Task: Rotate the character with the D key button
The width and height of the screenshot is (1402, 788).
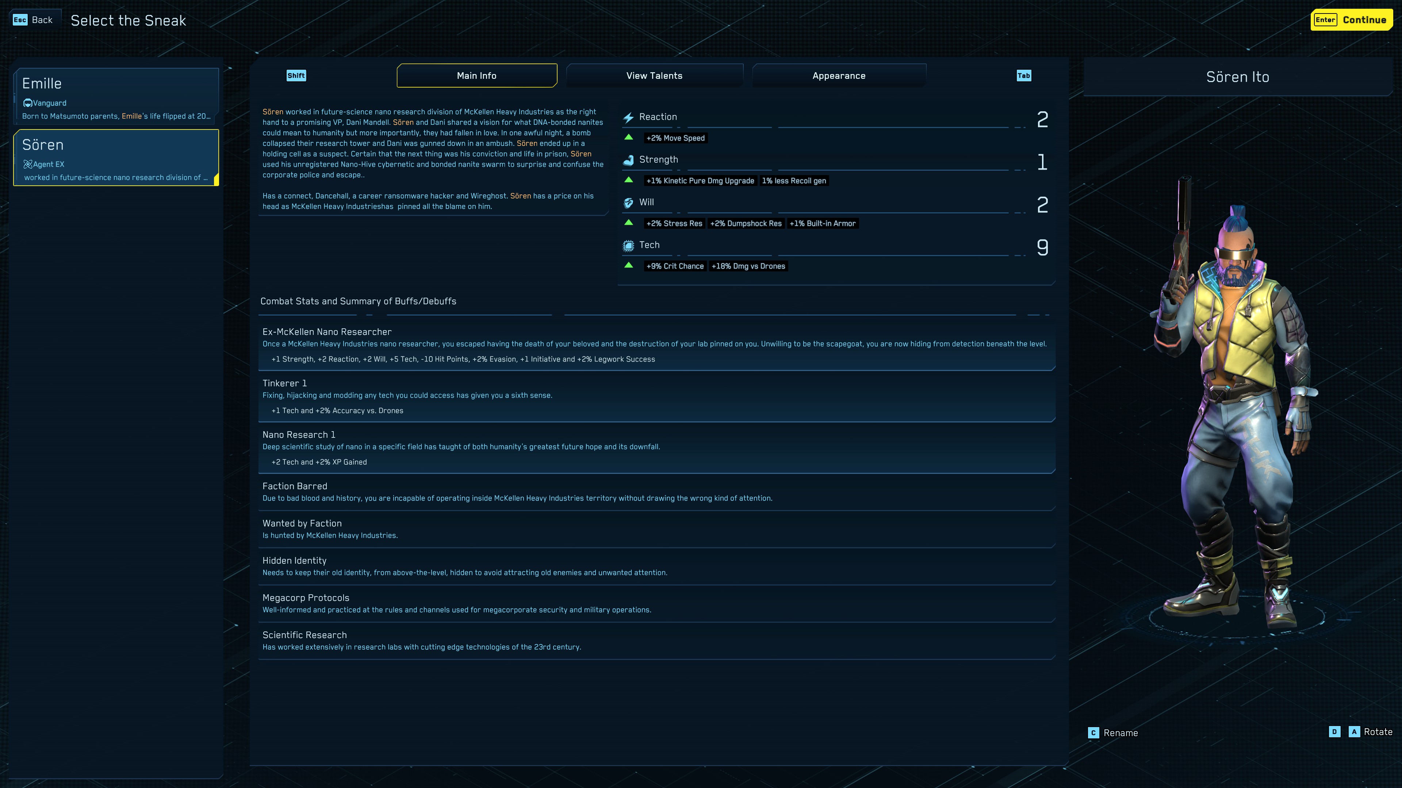Action: pyautogui.click(x=1334, y=731)
